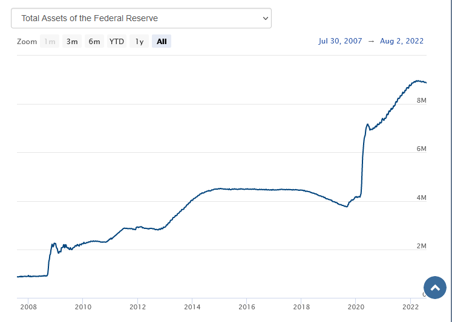Click the 8M y-axis label
This screenshot has width=452, height=322.
(x=422, y=100)
